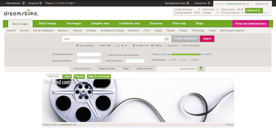
Task: Select Content filter on radio button
Action: pos(122,45)
